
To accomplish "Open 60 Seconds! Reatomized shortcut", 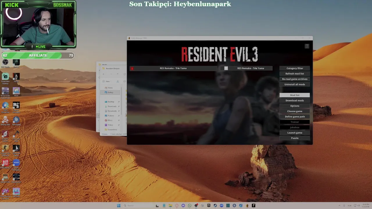I will (5, 93).
